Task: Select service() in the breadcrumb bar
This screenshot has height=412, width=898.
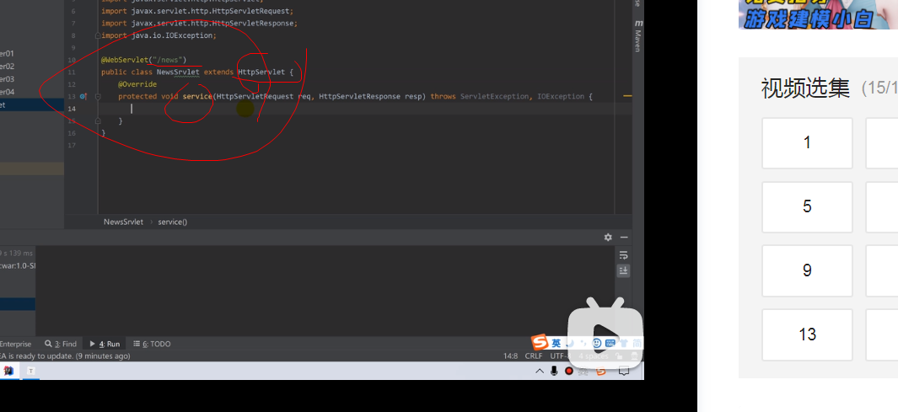Action: tap(172, 222)
